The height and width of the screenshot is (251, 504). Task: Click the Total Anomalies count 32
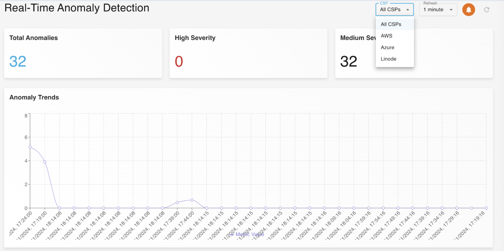point(18,61)
